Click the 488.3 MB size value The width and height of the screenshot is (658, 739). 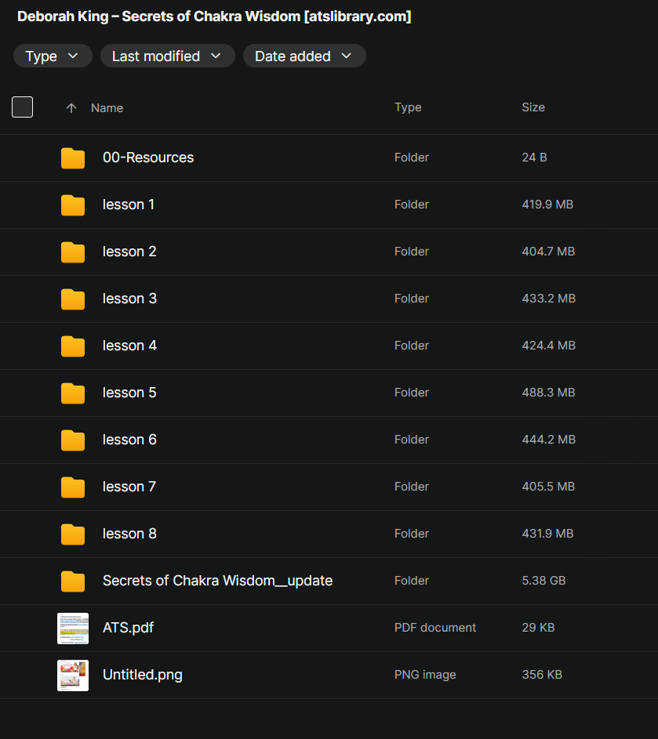tap(548, 393)
